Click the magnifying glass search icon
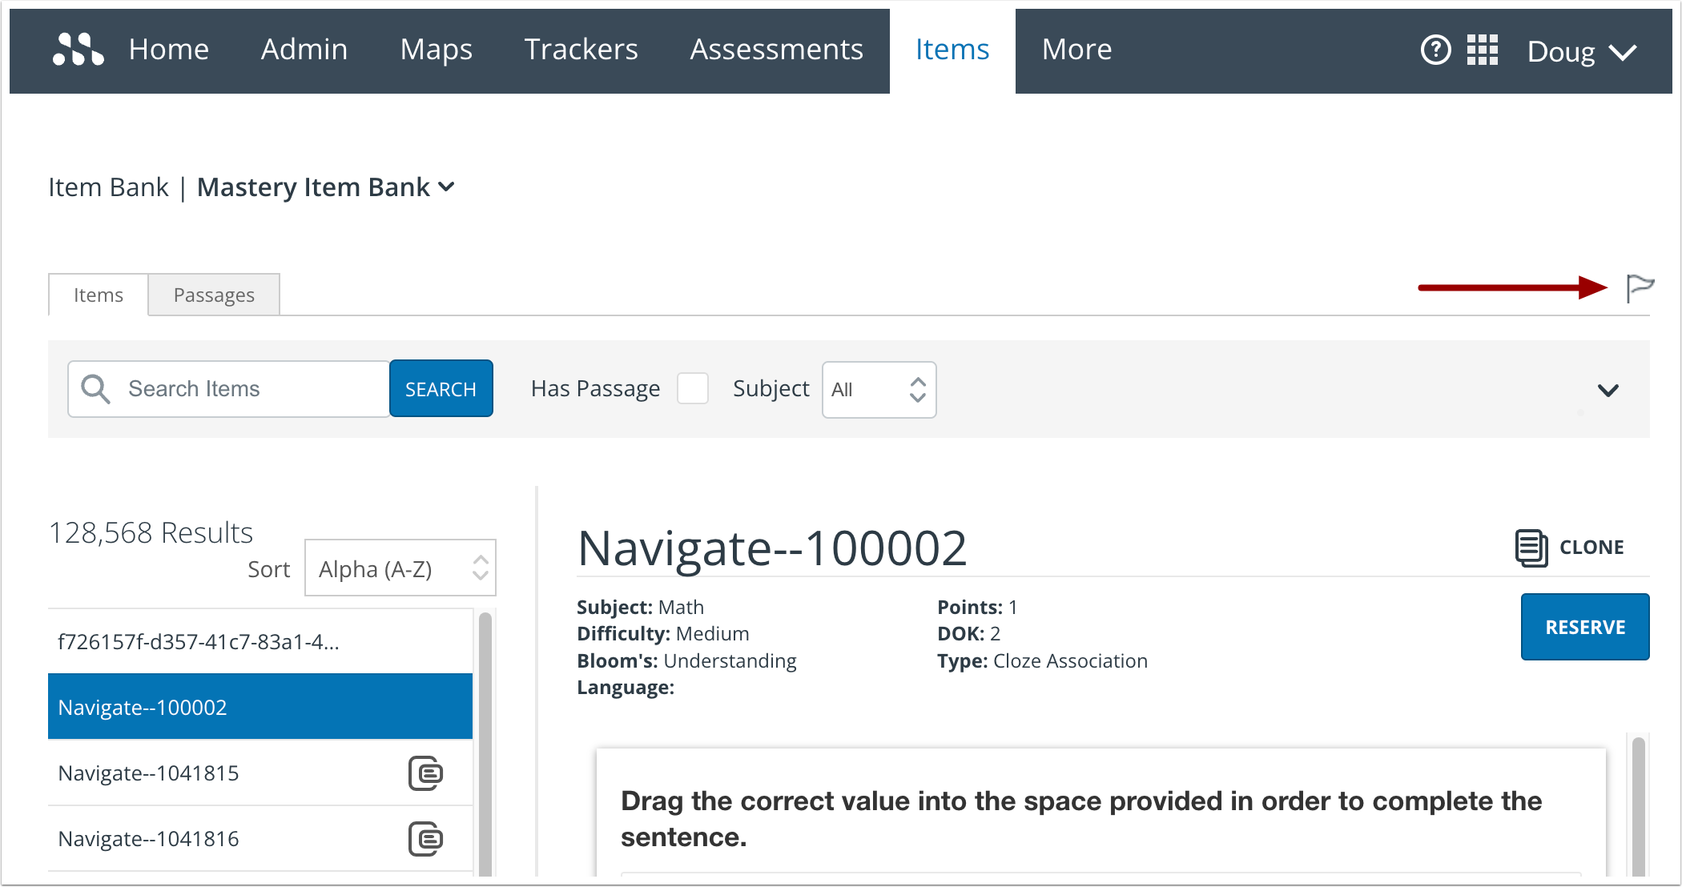 tap(95, 389)
